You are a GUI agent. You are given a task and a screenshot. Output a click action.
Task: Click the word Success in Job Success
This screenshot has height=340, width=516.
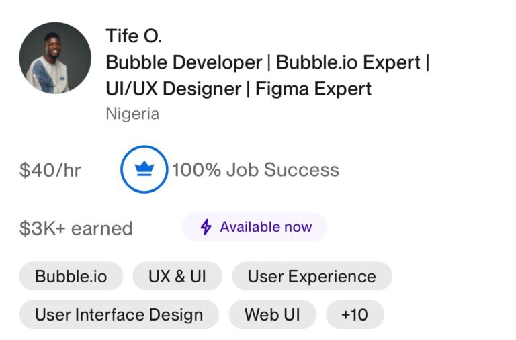(302, 170)
